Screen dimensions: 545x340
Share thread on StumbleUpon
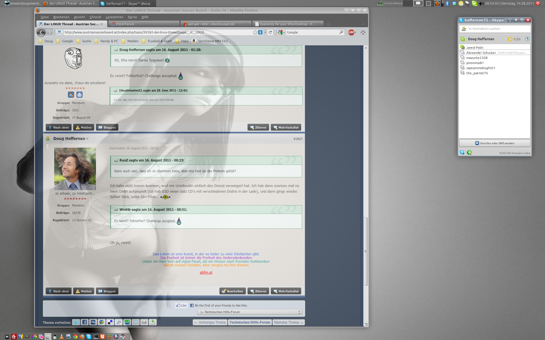coord(127,322)
